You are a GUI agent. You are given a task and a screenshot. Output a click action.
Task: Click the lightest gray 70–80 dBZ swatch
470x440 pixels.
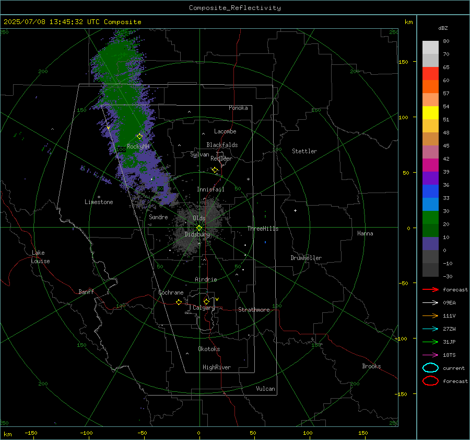(x=430, y=47)
